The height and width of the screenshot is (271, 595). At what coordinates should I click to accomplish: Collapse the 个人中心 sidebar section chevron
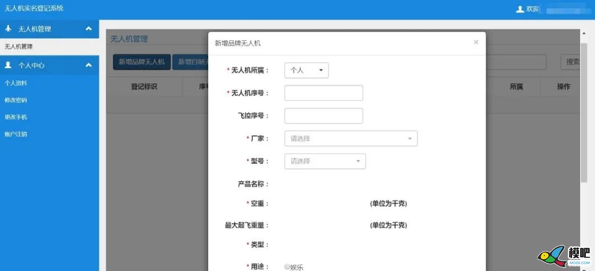pyautogui.click(x=89, y=65)
